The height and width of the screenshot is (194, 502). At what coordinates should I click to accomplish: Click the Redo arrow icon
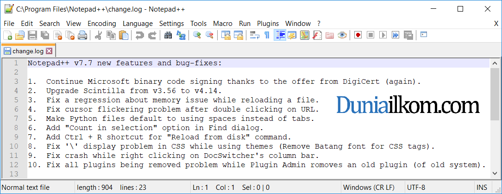152,35
